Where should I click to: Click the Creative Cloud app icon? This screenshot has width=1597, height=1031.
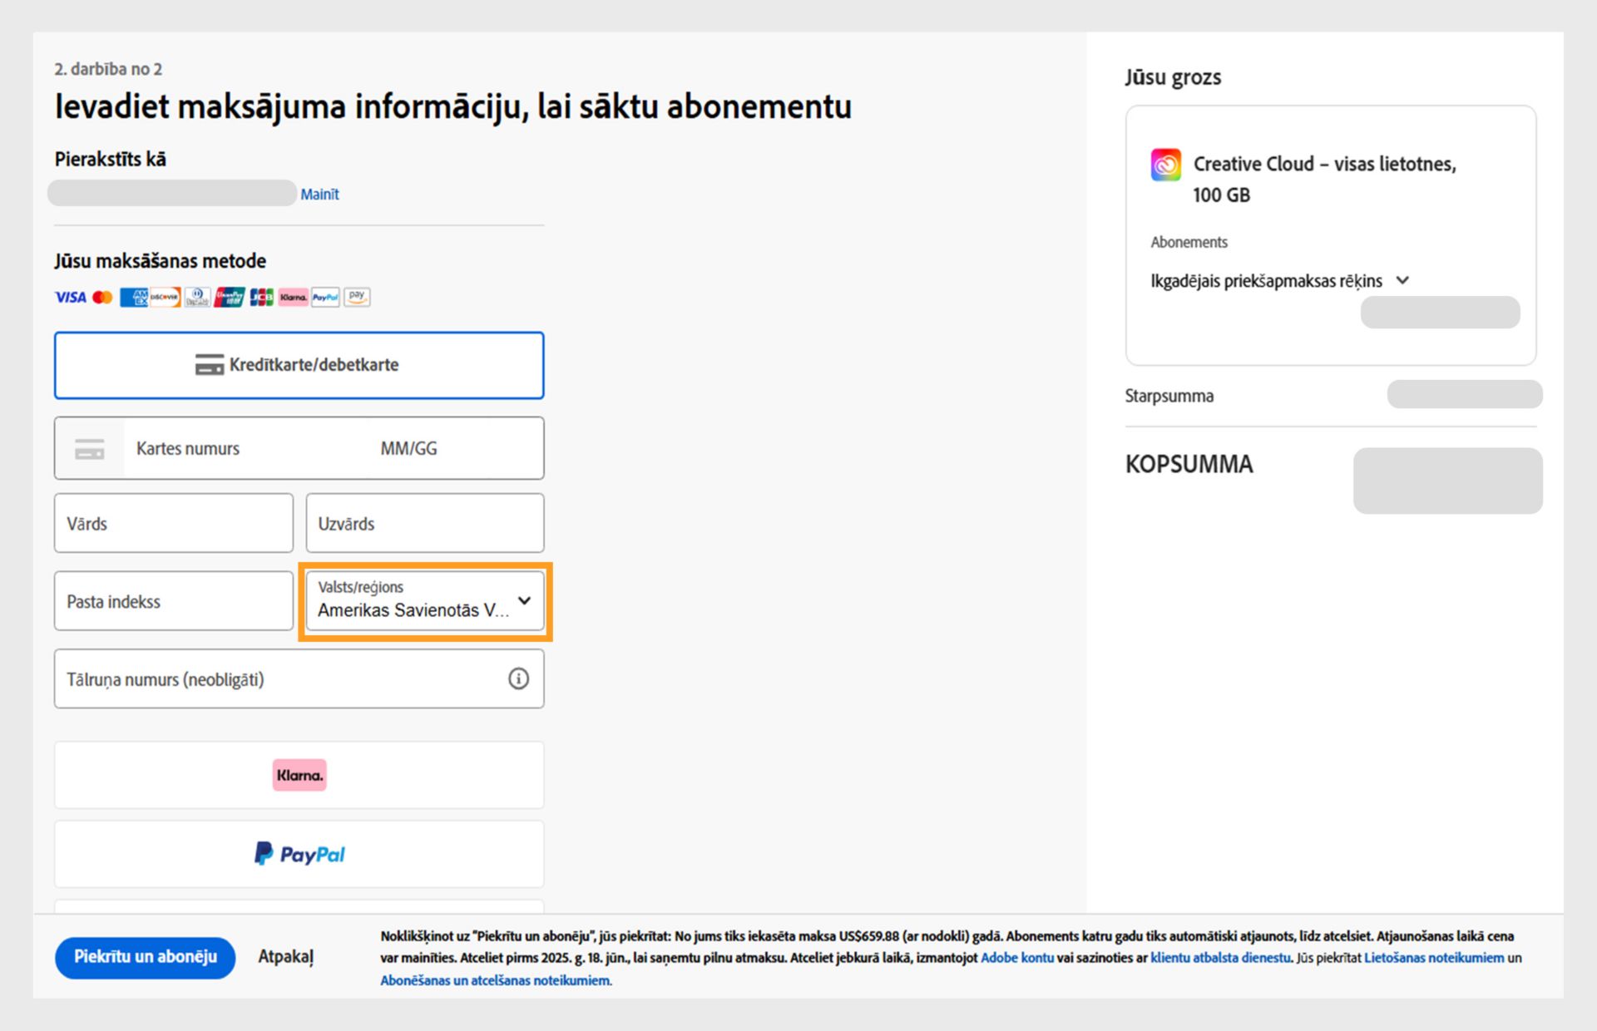(1165, 165)
